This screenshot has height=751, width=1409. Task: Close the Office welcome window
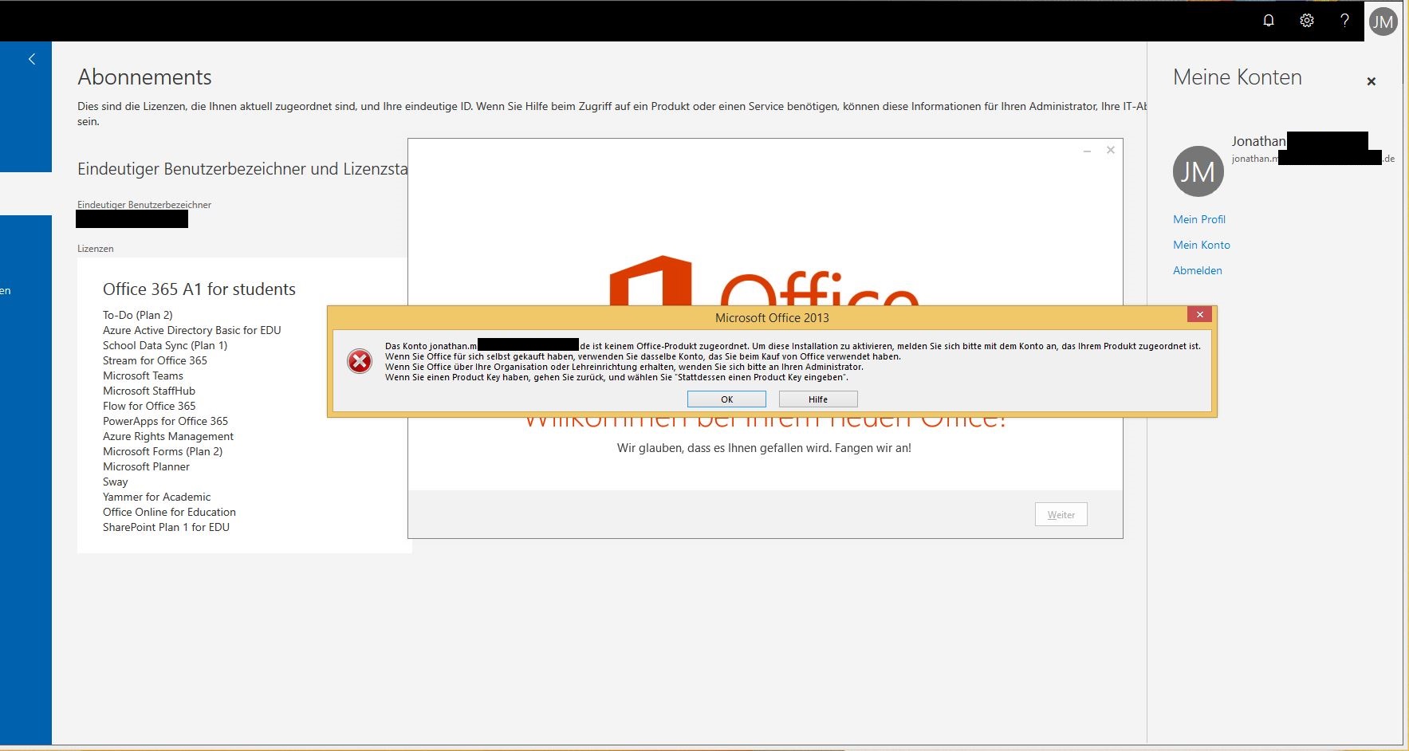(1111, 150)
